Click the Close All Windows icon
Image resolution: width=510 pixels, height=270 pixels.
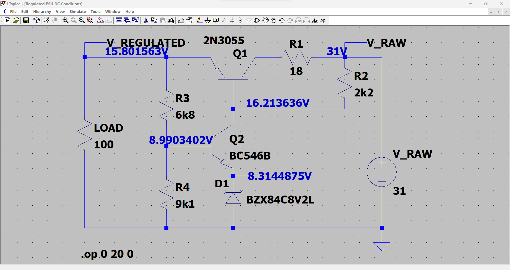click(135, 20)
